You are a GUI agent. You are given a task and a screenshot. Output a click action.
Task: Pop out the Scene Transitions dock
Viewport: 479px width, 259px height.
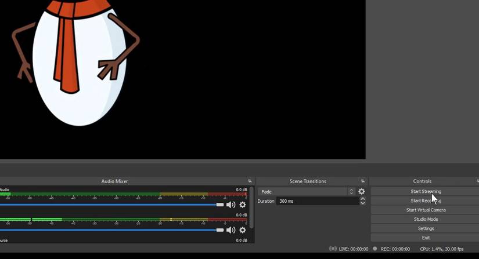point(363,181)
